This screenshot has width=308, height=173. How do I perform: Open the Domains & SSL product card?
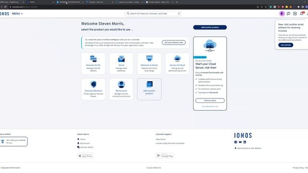tap(93, 63)
